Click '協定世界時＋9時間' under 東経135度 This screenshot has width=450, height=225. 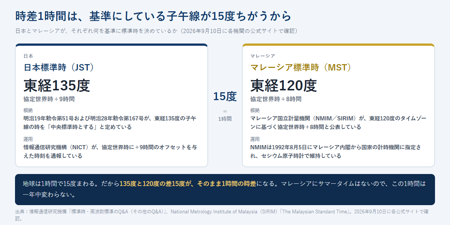click(x=49, y=99)
